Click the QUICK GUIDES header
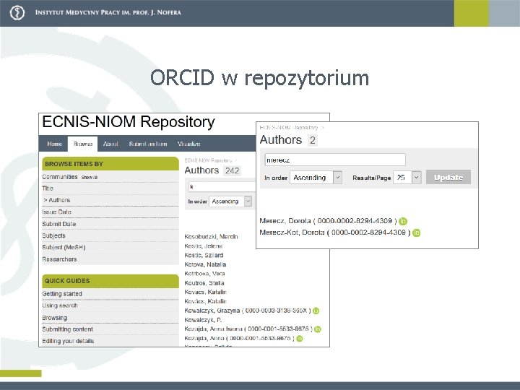The height and width of the screenshot is (390, 520). [x=110, y=281]
